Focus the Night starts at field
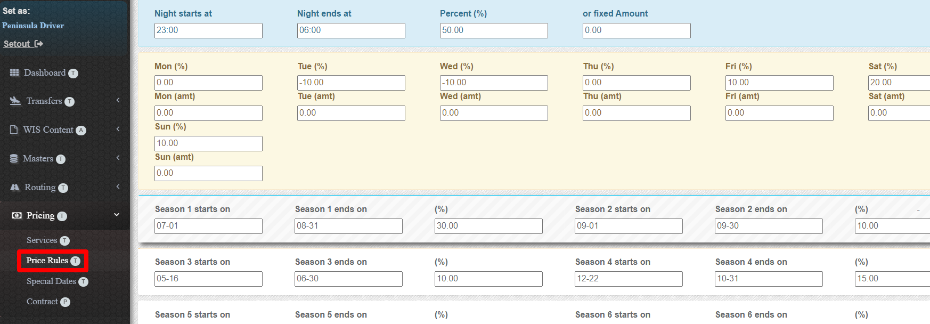Screen dimensions: 930x324 208,30
